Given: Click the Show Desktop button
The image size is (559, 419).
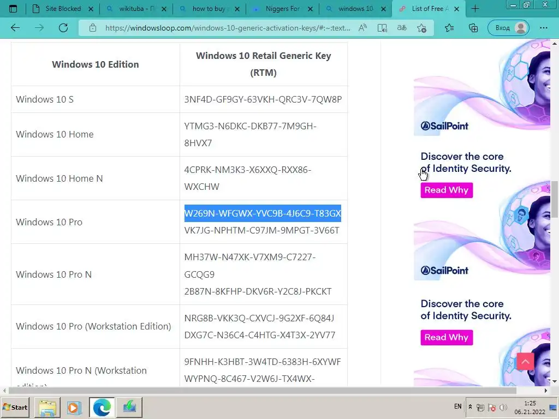Looking at the screenshot, I should [x=554, y=408].
